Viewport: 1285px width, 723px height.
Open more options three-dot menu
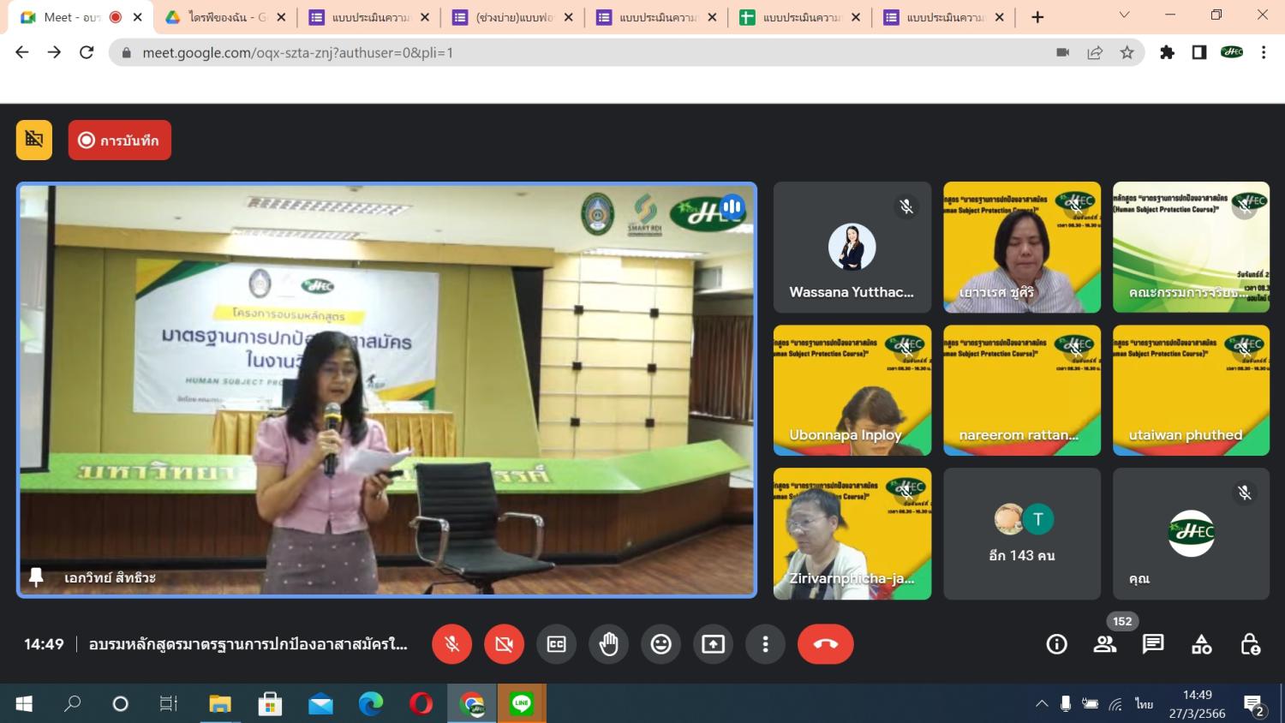pos(765,644)
